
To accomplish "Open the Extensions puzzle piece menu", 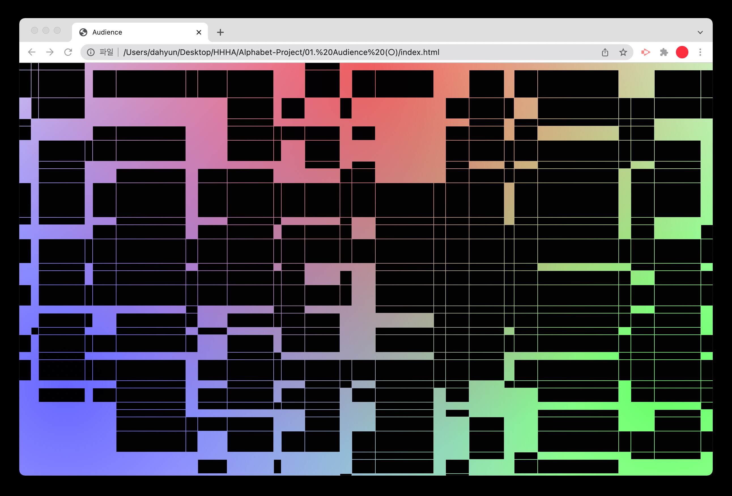I will click(x=664, y=52).
